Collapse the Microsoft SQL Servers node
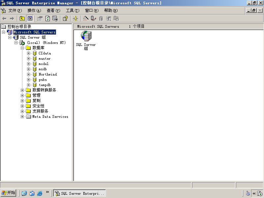This screenshot has width=264, height=198. pyautogui.click(x=3, y=32)
